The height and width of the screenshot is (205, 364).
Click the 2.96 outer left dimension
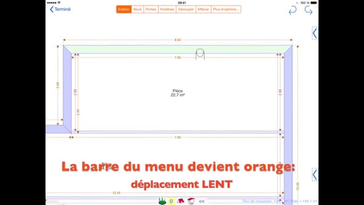click(x=58, y=85)
